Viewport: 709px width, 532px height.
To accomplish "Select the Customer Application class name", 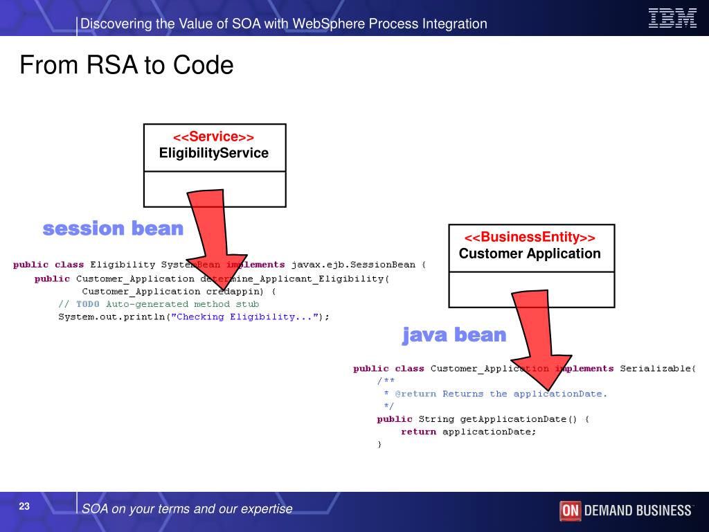I will pos(530,254).
